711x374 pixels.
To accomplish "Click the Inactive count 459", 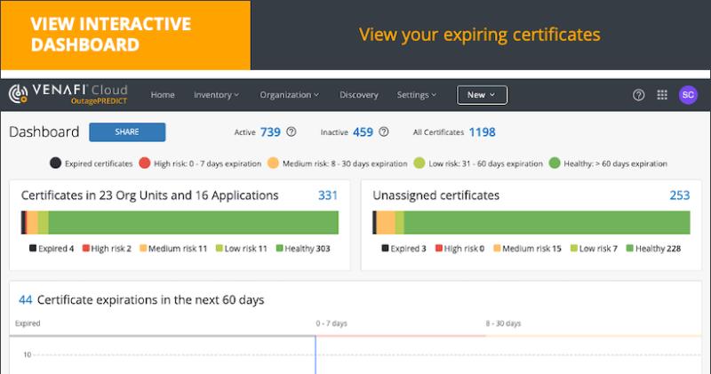I will coord(363,131).
